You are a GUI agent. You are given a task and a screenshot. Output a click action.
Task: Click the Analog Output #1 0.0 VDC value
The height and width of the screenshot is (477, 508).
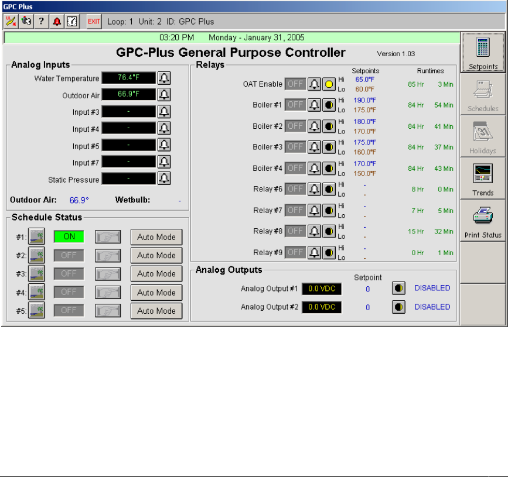(x=322, y=289)
